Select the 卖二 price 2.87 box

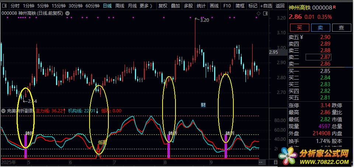[x=319, y=57]
